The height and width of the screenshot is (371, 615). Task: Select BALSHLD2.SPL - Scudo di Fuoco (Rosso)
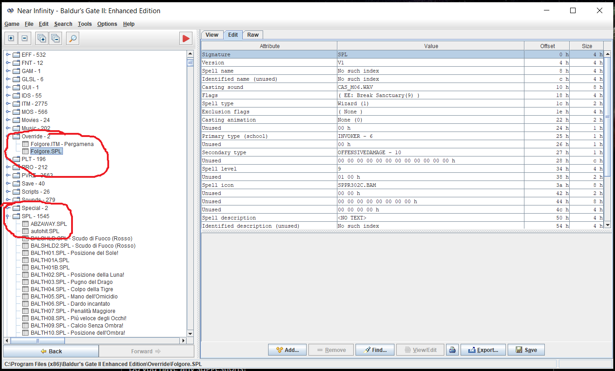83,246
